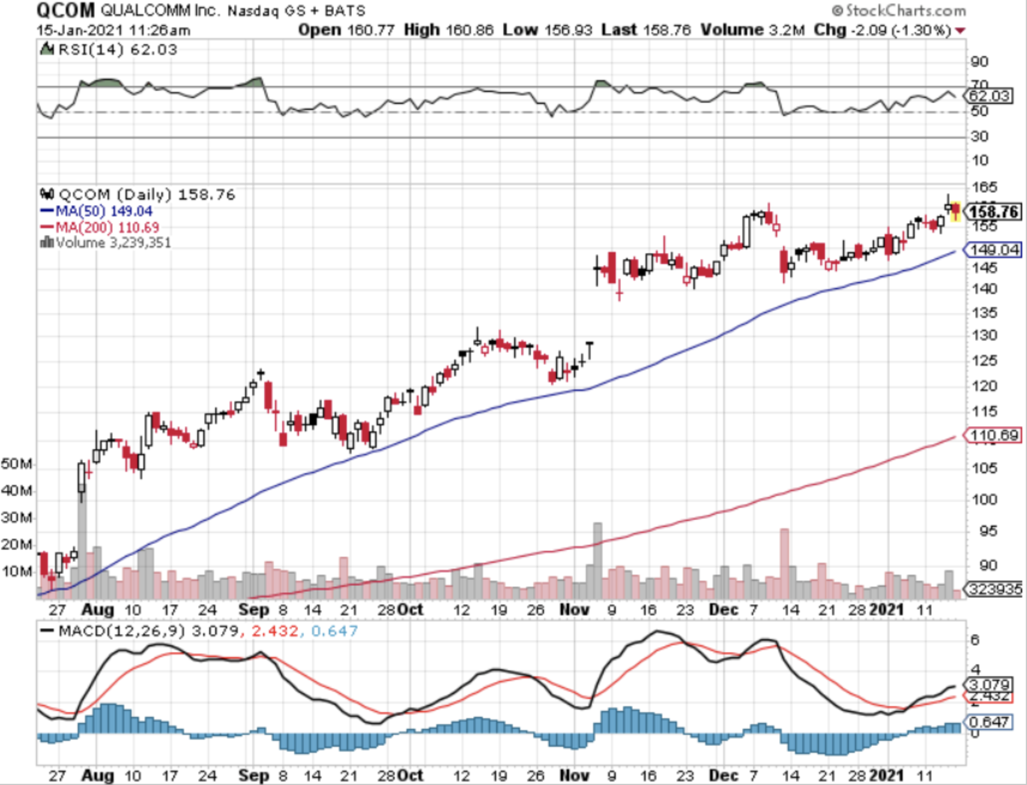This screenshot has height=785, width=1027.
Task: Click the Aug label below the MACD panel
Action: [97, 775]
